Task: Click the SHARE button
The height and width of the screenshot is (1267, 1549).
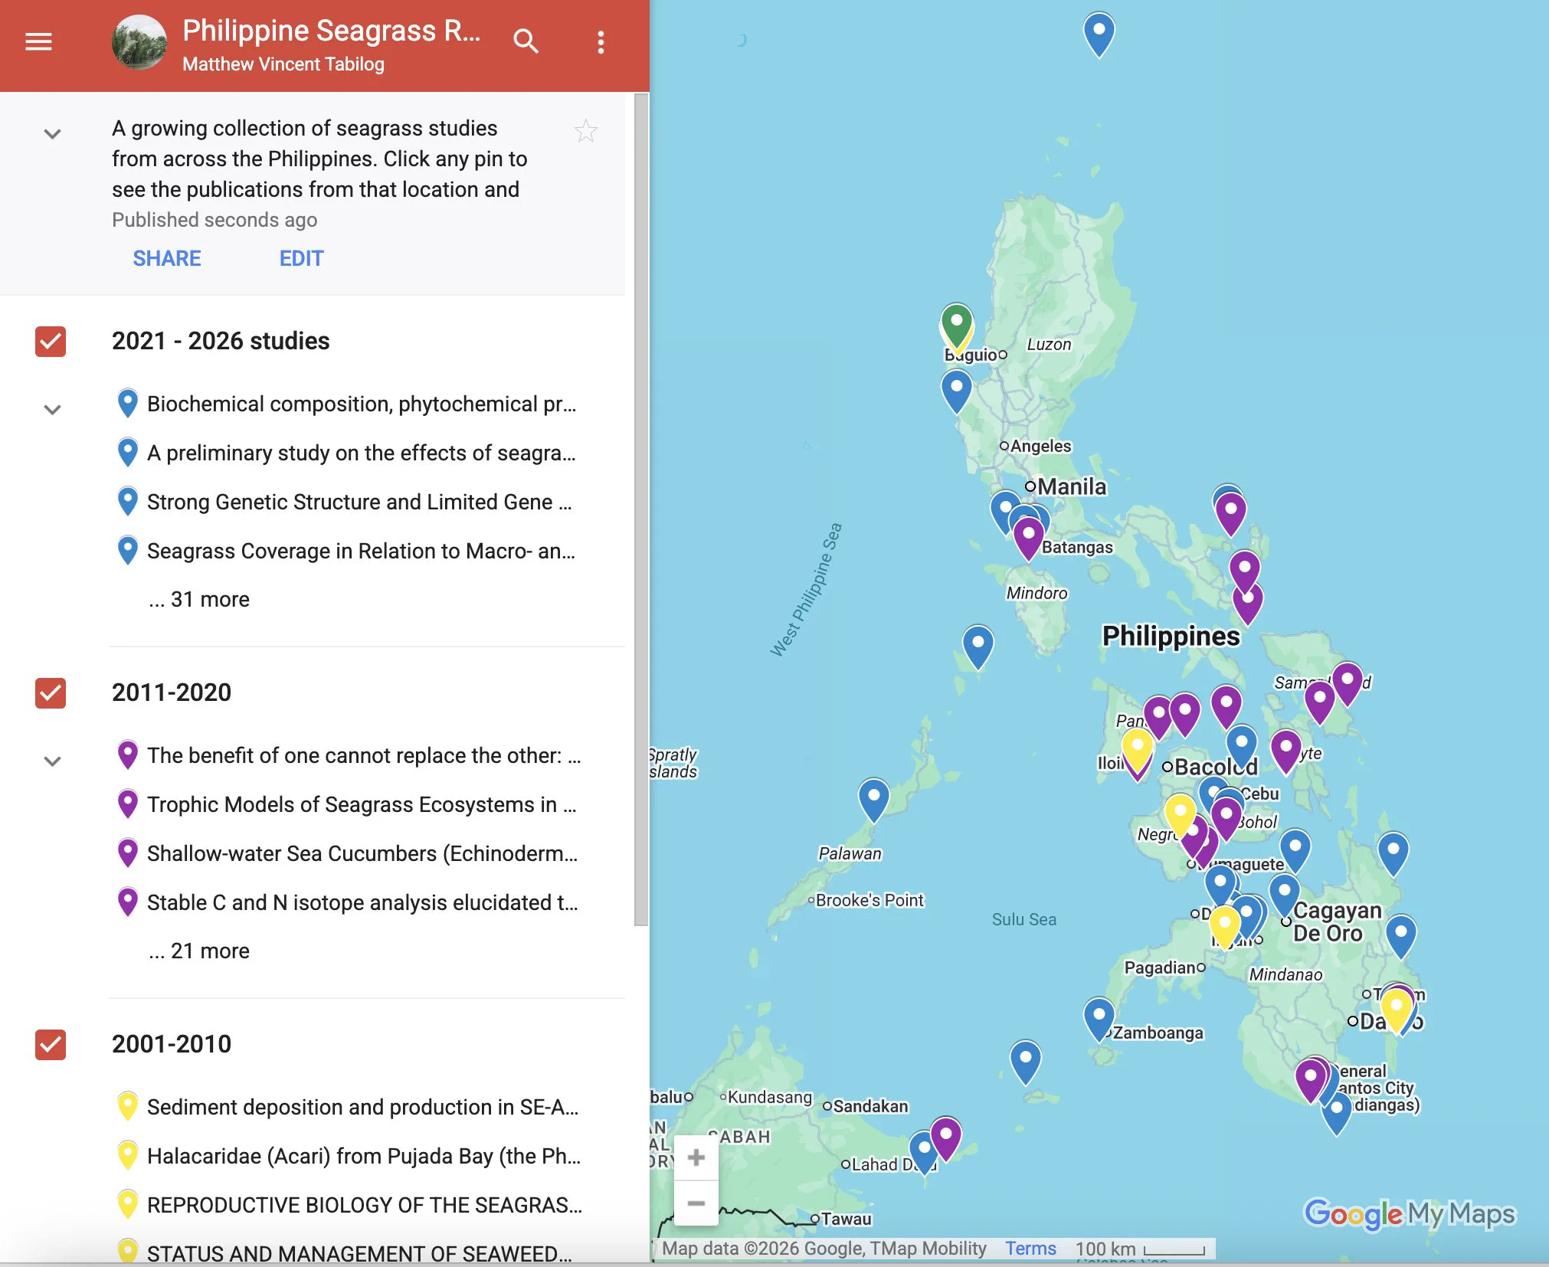Action: pos(167,258)
